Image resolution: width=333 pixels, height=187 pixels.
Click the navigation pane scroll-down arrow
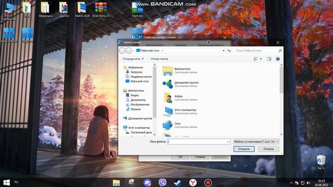pyautogui.click(x=155, y=135)
